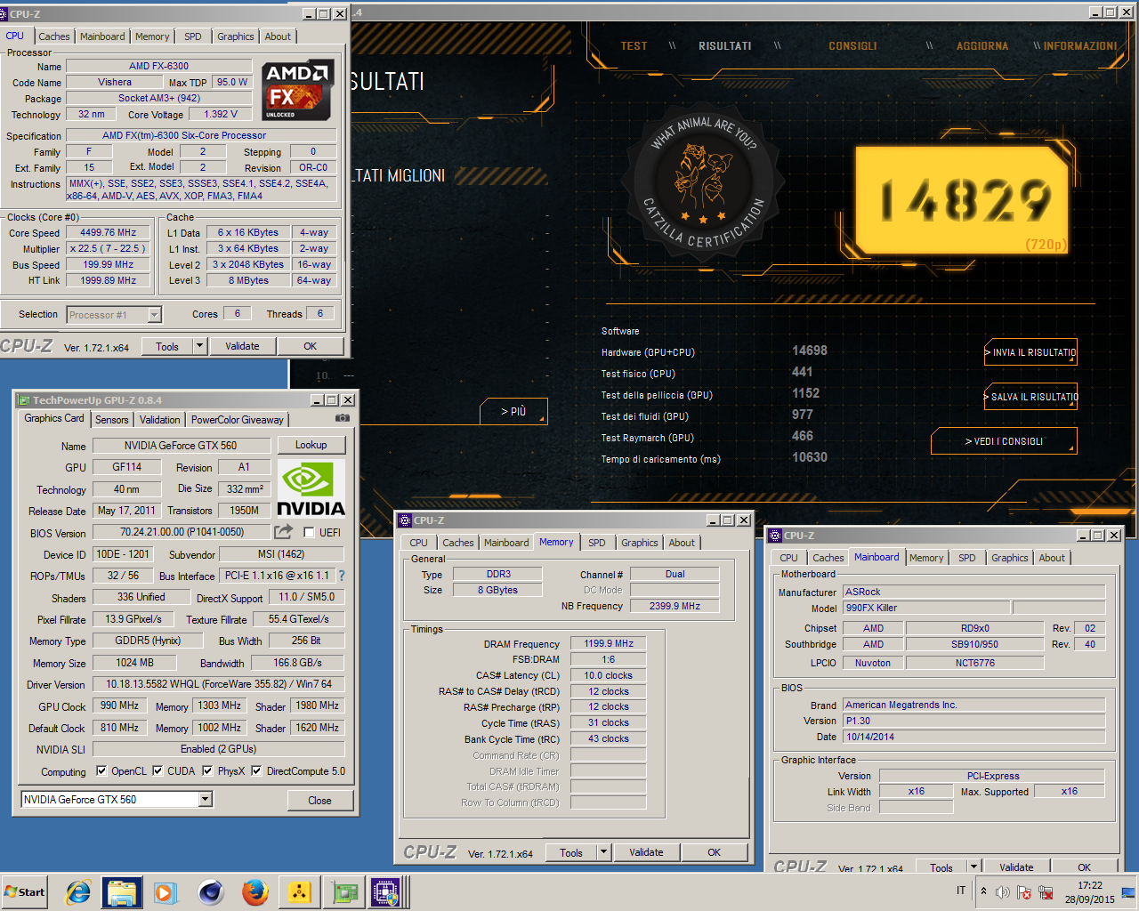
Task: Click Lookup button in GPU-Z
Action: coord(311,445)
